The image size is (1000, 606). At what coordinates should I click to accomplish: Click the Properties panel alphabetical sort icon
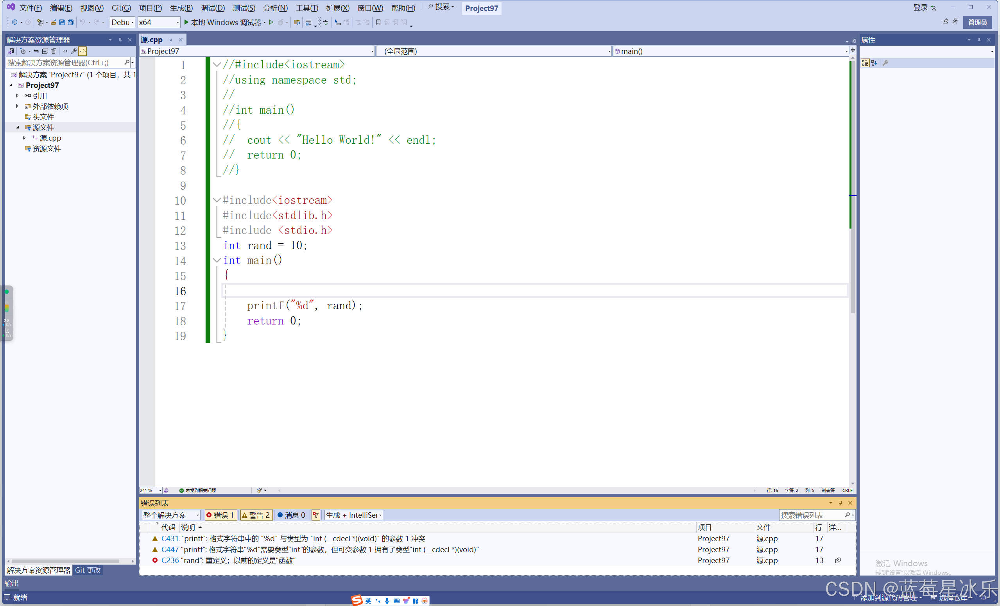pos(874,63)
